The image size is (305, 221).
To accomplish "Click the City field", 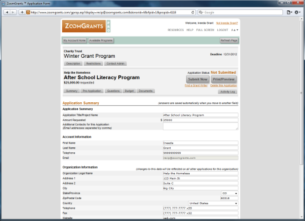I will (x=201, y=188).
